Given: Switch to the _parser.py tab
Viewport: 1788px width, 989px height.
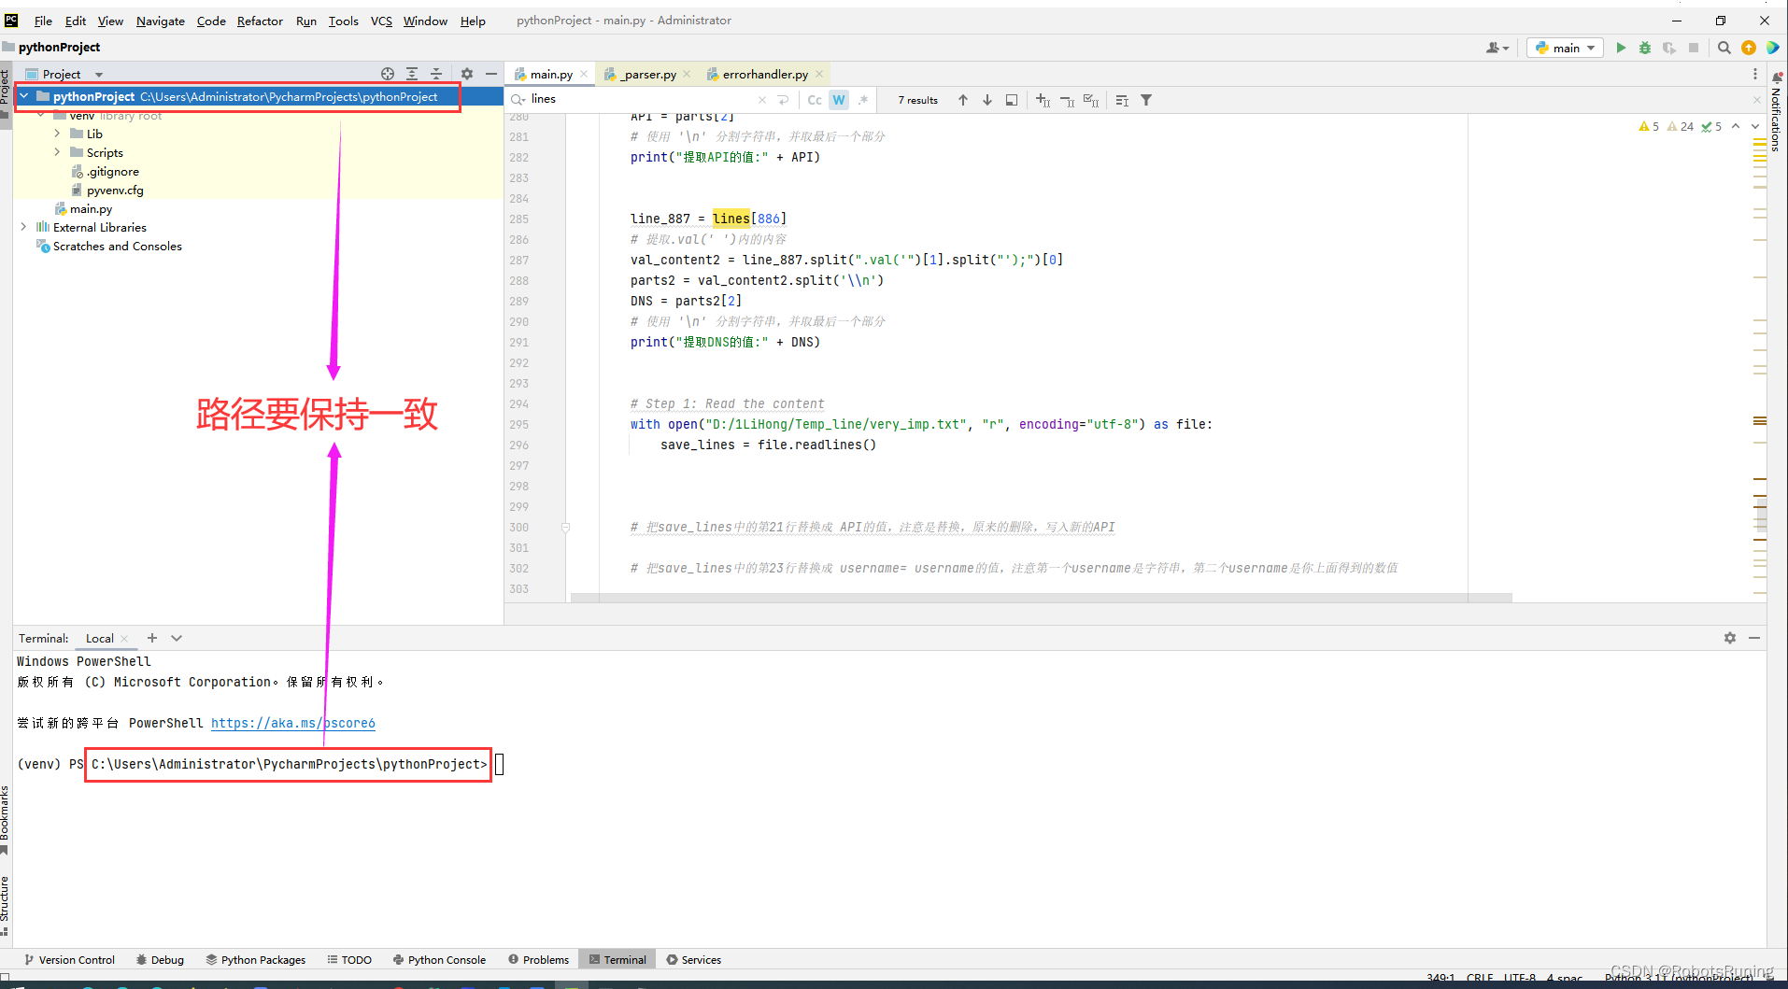Looking at the screenshot, I should point(648,74).
